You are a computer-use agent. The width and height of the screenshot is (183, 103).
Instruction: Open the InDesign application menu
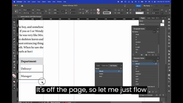click(x=19, y=2)
